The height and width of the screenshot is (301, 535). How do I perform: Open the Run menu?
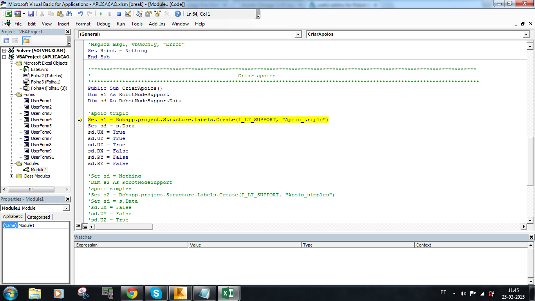(x=121, y=24)
